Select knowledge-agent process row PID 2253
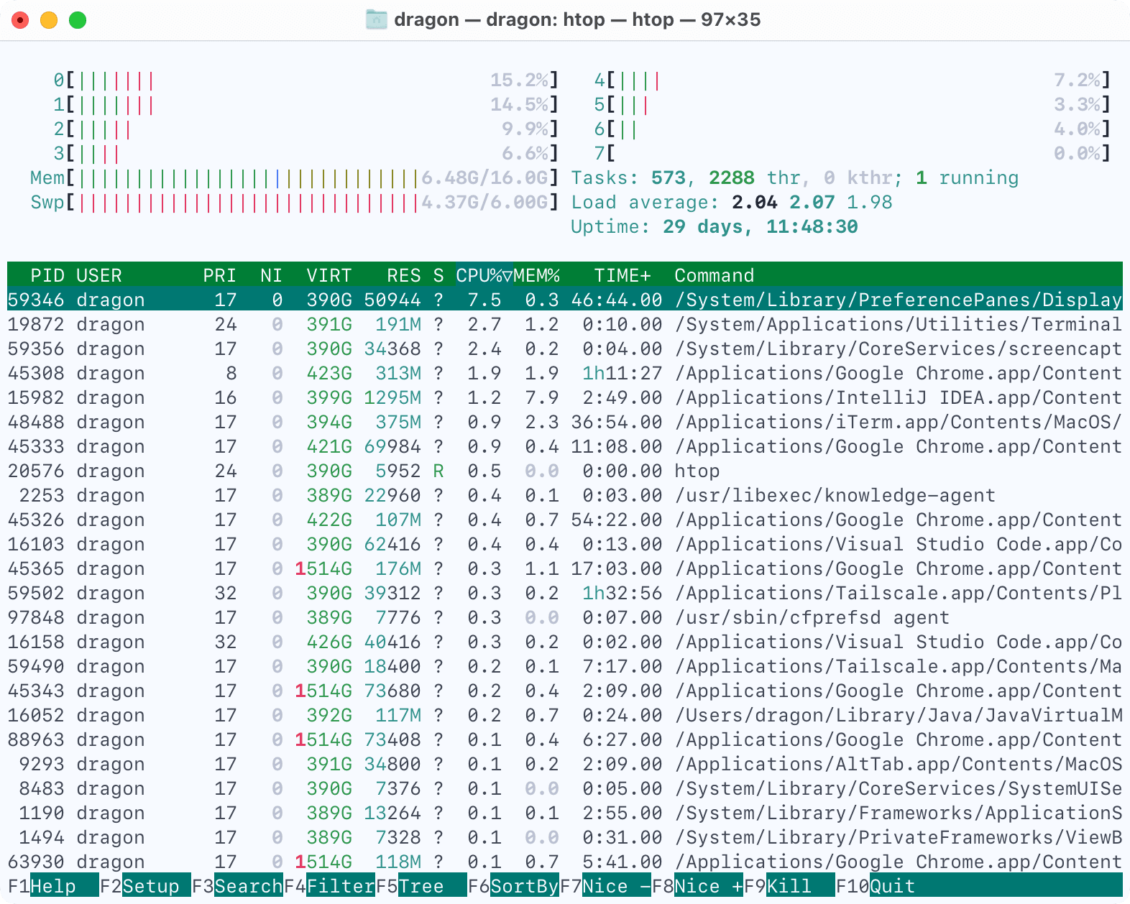 [565, 495]
